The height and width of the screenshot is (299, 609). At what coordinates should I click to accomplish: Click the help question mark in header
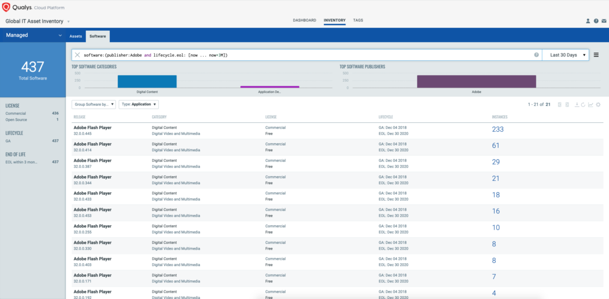pos(596,20)
